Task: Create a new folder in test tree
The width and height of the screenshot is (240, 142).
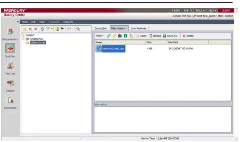Action: point(24,29)
